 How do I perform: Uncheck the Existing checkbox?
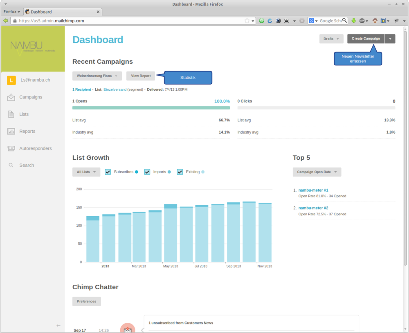(180, 172)
